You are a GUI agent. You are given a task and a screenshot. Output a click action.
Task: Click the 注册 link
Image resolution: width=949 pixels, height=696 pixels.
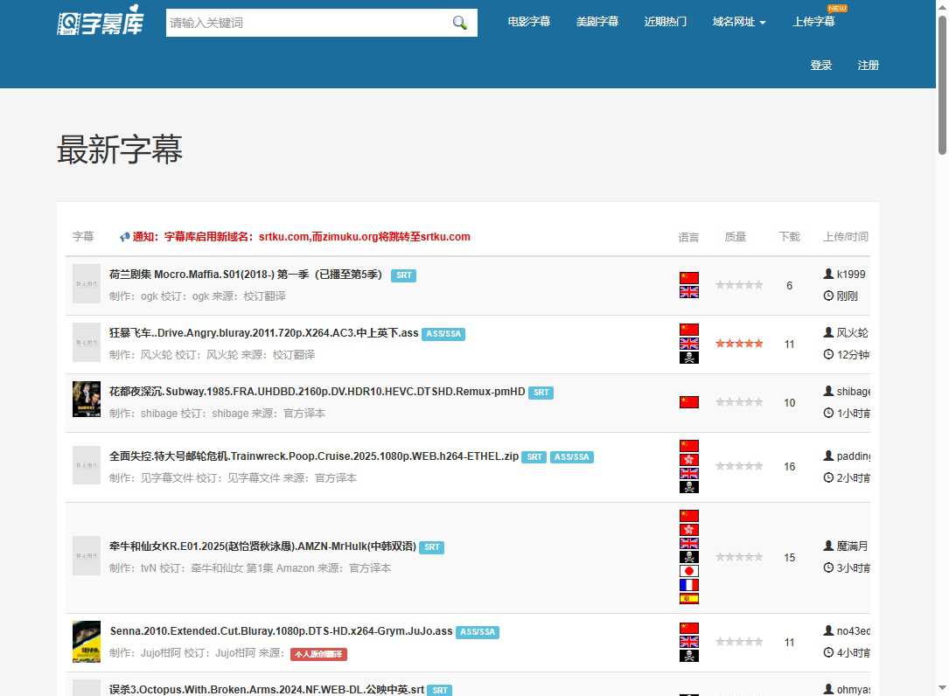point(868,66)
